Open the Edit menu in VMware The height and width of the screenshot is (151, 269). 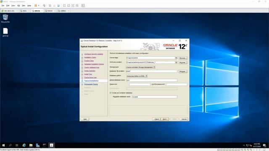8,5
